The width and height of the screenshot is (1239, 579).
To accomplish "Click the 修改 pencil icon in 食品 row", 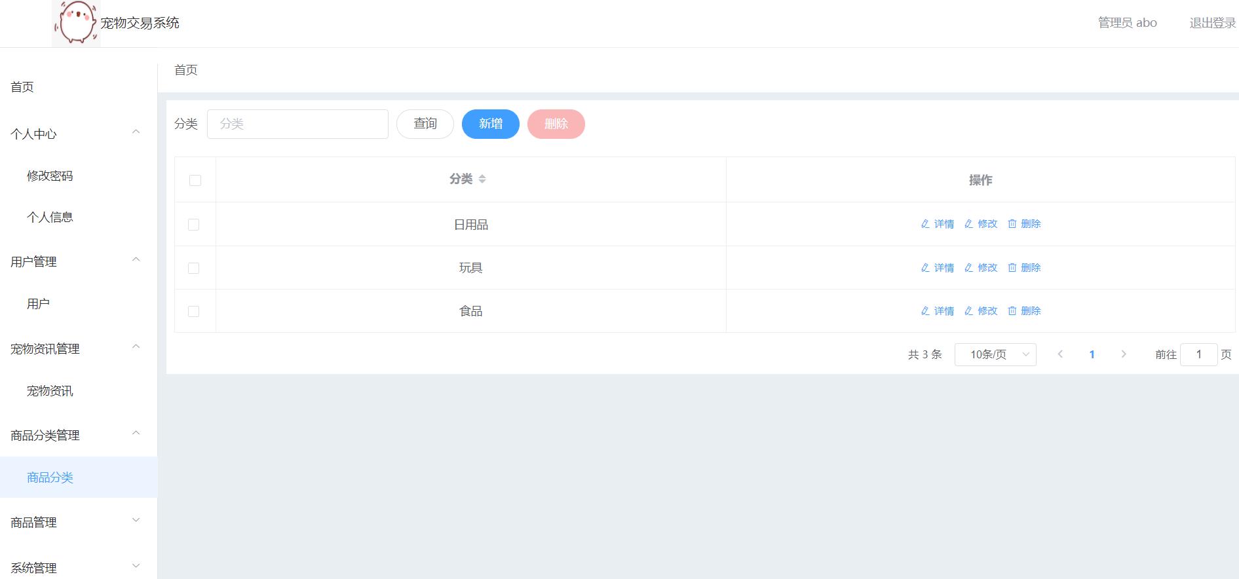I will pos(968,311).
